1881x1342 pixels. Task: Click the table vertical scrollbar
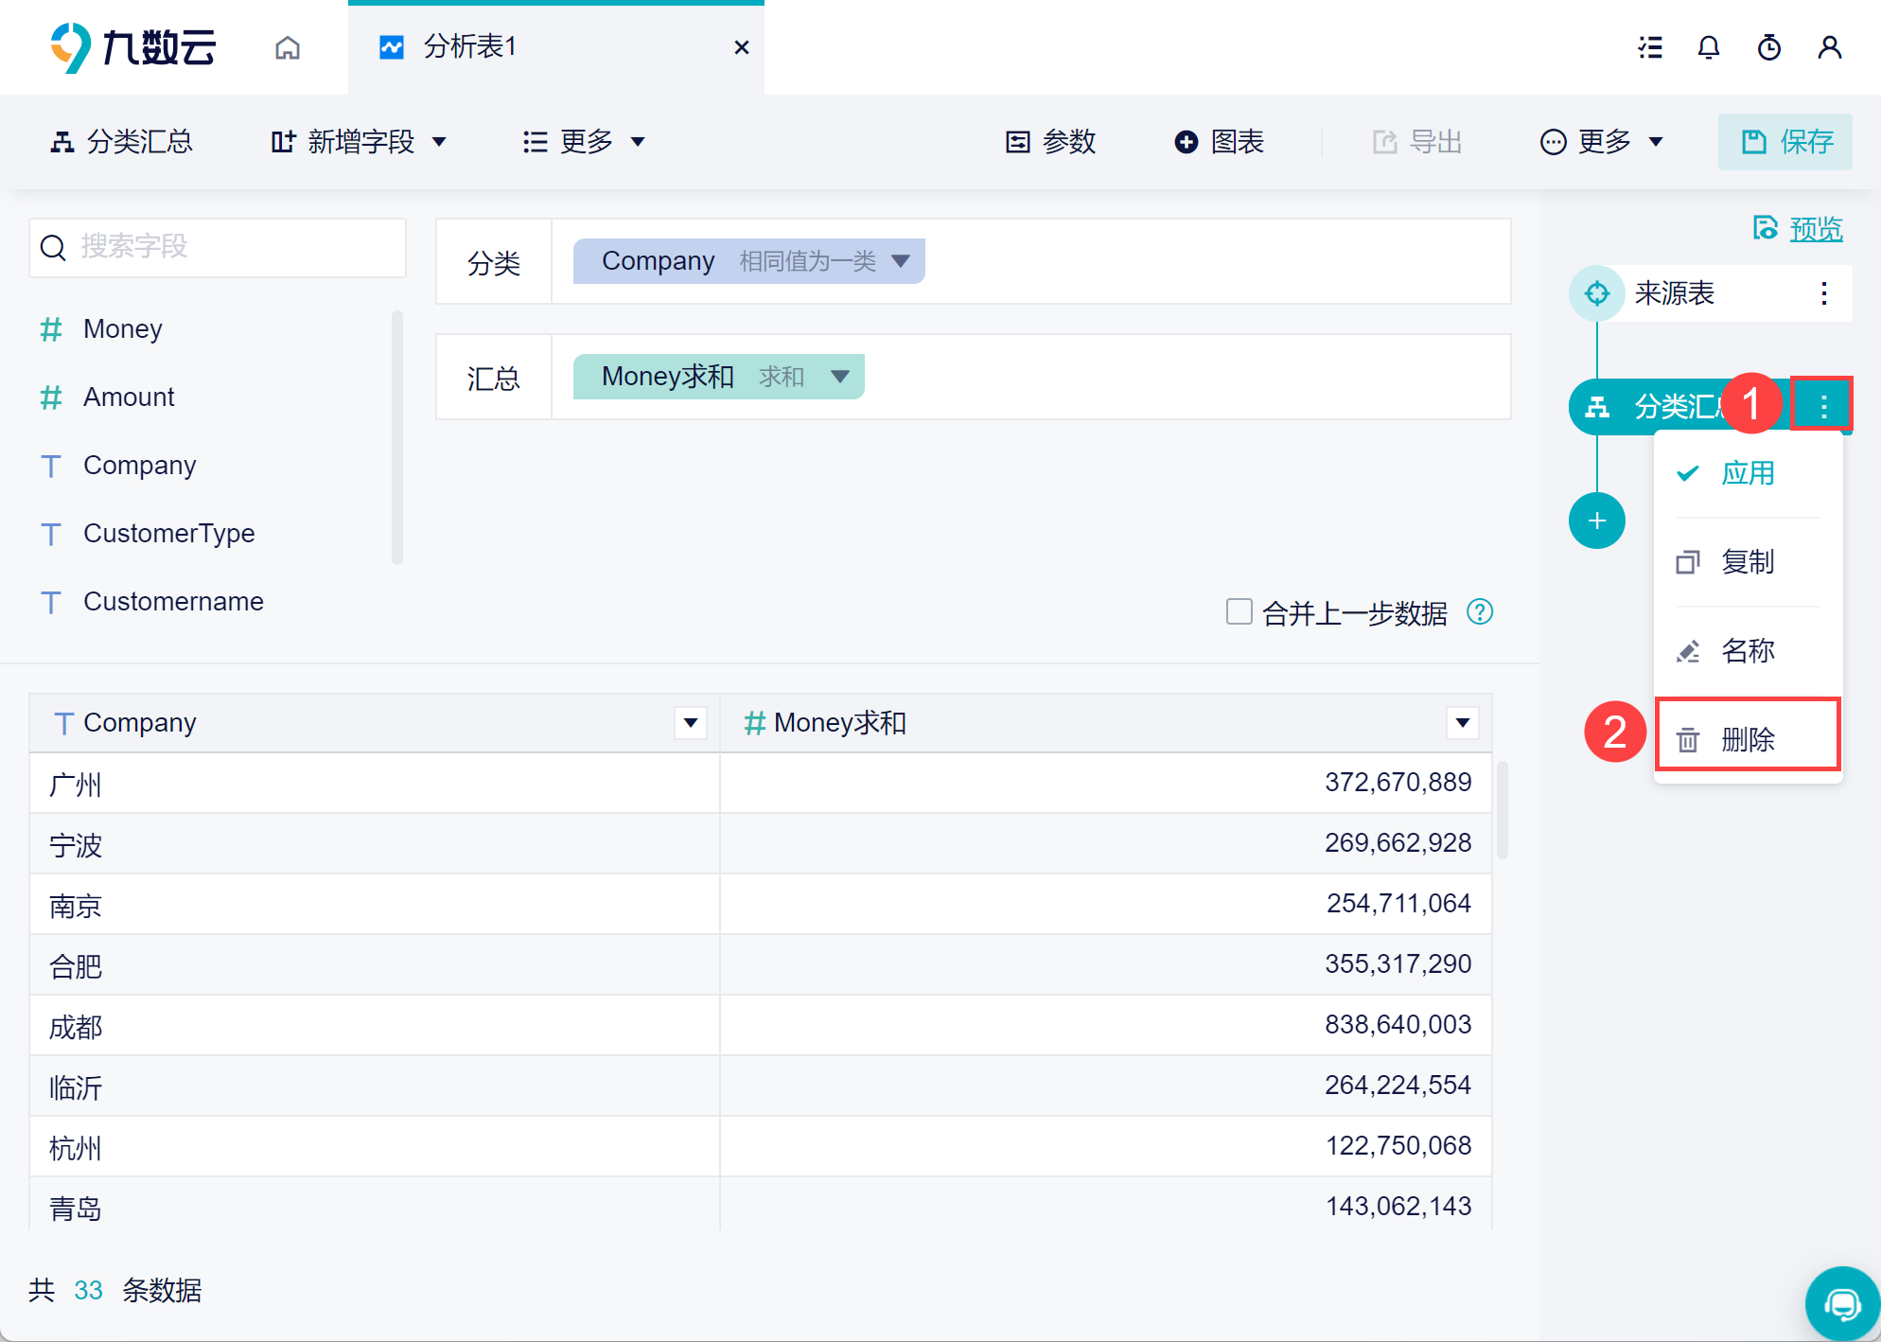tap(1502, 809)
